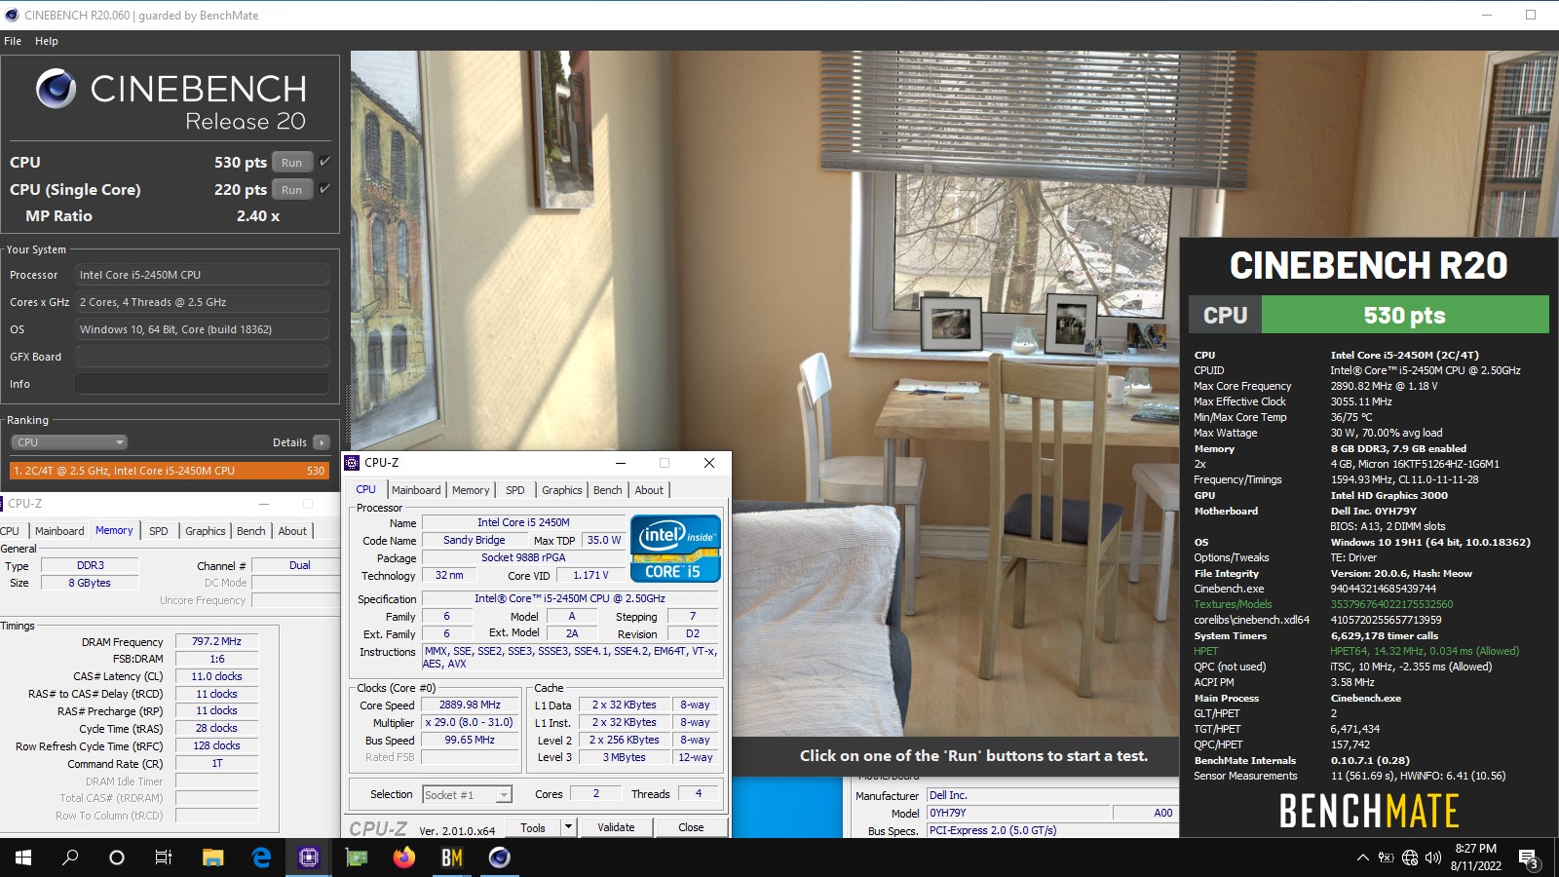Image resolution: width=1559 pixels, height=877 pixels.
Task: Click the Cinebench sphere logo in header
Action: tap(56, 89)
